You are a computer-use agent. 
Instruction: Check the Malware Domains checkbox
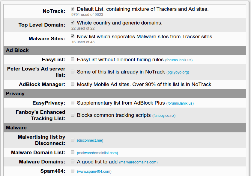73,161
